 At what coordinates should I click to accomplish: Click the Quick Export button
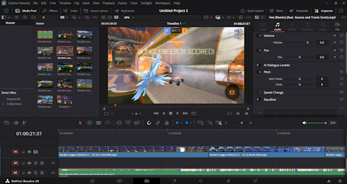252,11
